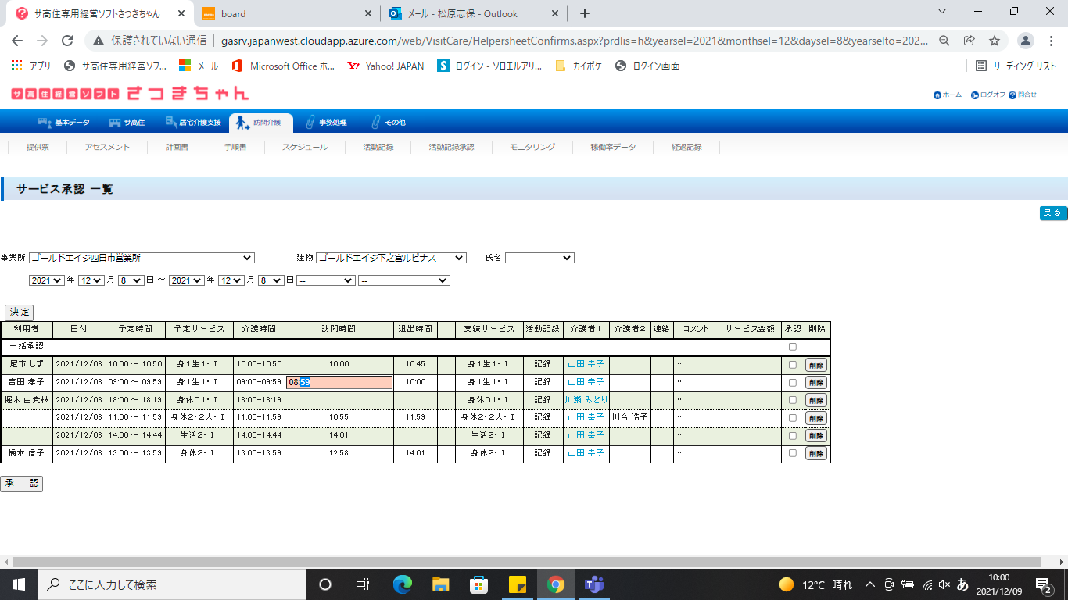Tick the 承認 checkbox for 尾市 しず
The width and height of the screenshot is (1068, 600).
792,365
